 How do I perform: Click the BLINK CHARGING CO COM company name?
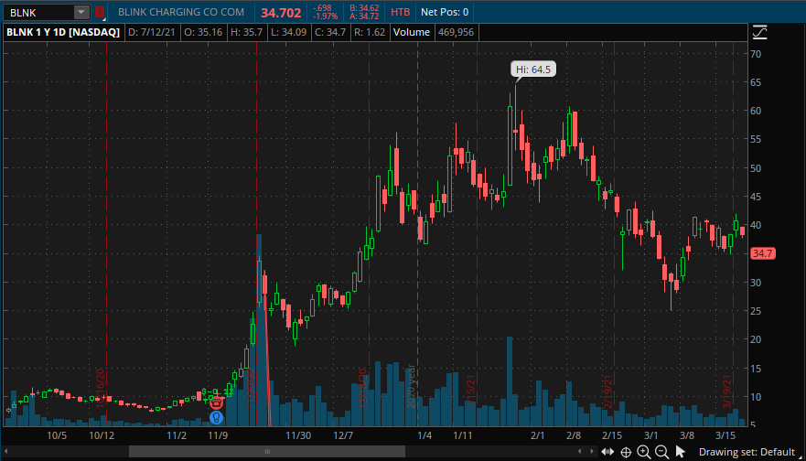pyautogui.click(x=181, y=12)
